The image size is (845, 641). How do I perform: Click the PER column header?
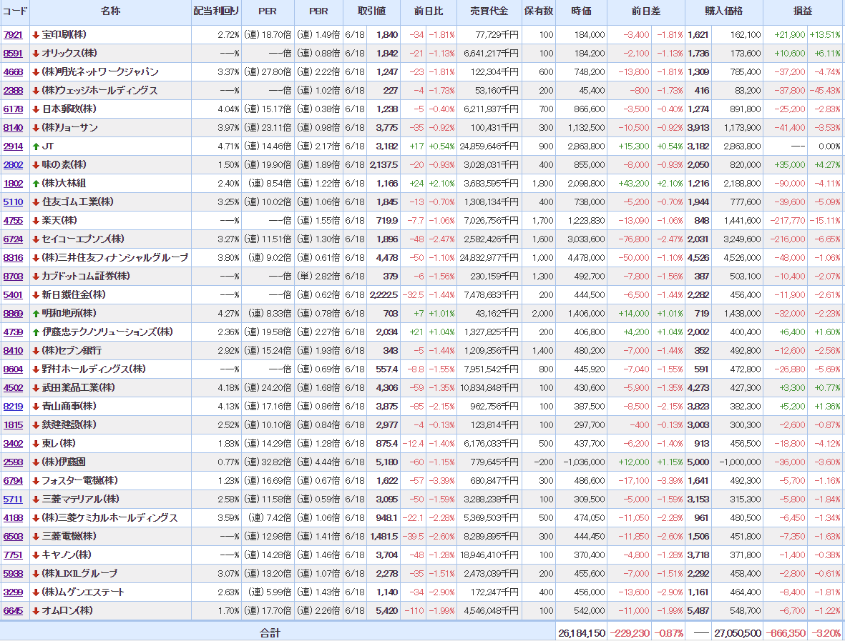(268, 11)
